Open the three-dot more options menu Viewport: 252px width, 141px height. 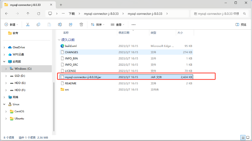click(x=133, y=25)
